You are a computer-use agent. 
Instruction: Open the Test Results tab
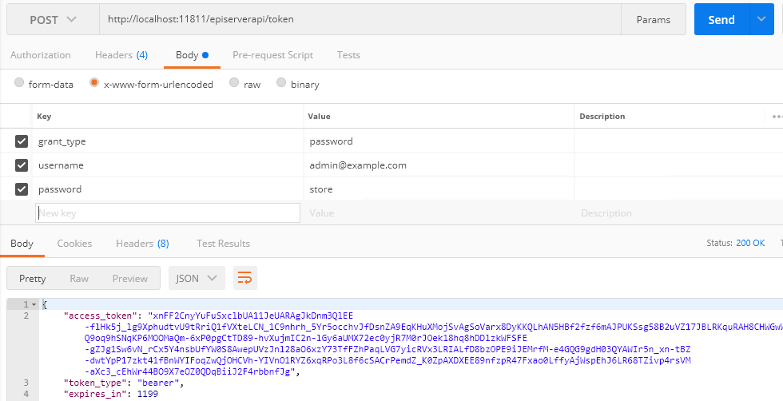(223, 244)
